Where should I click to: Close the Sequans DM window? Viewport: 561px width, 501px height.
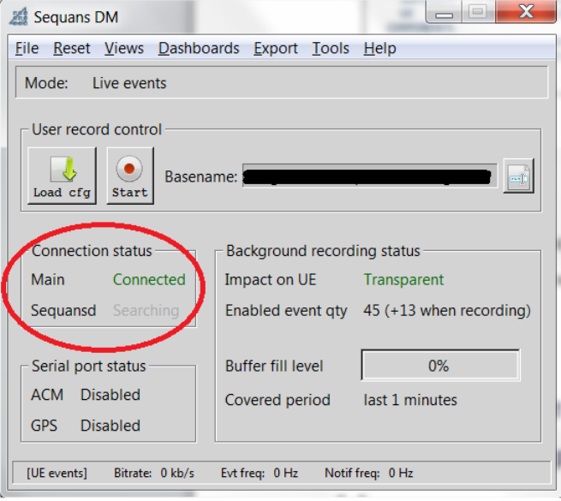(526, 12)
